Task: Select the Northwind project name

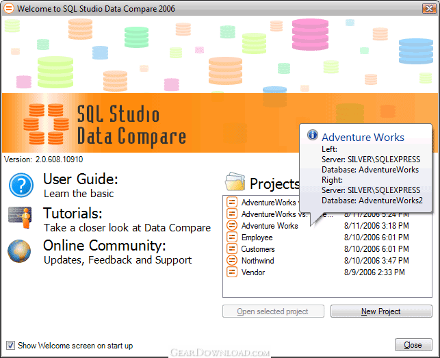Action: (257, 261)
